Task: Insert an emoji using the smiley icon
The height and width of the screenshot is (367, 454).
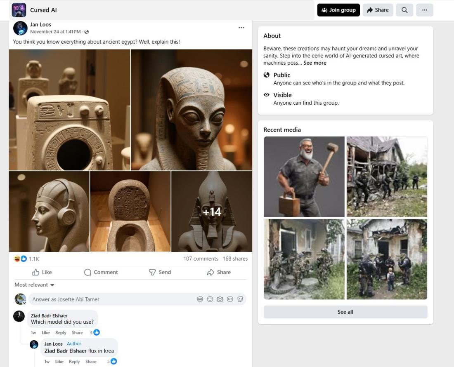Action: (210, 299)
